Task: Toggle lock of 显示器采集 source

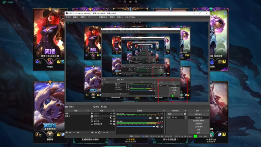Action: click(x=114, y=124)
